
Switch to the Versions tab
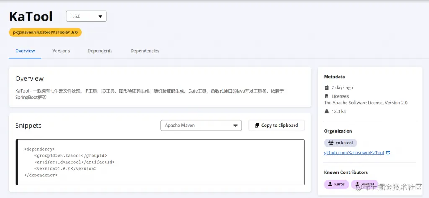point(61,51)
